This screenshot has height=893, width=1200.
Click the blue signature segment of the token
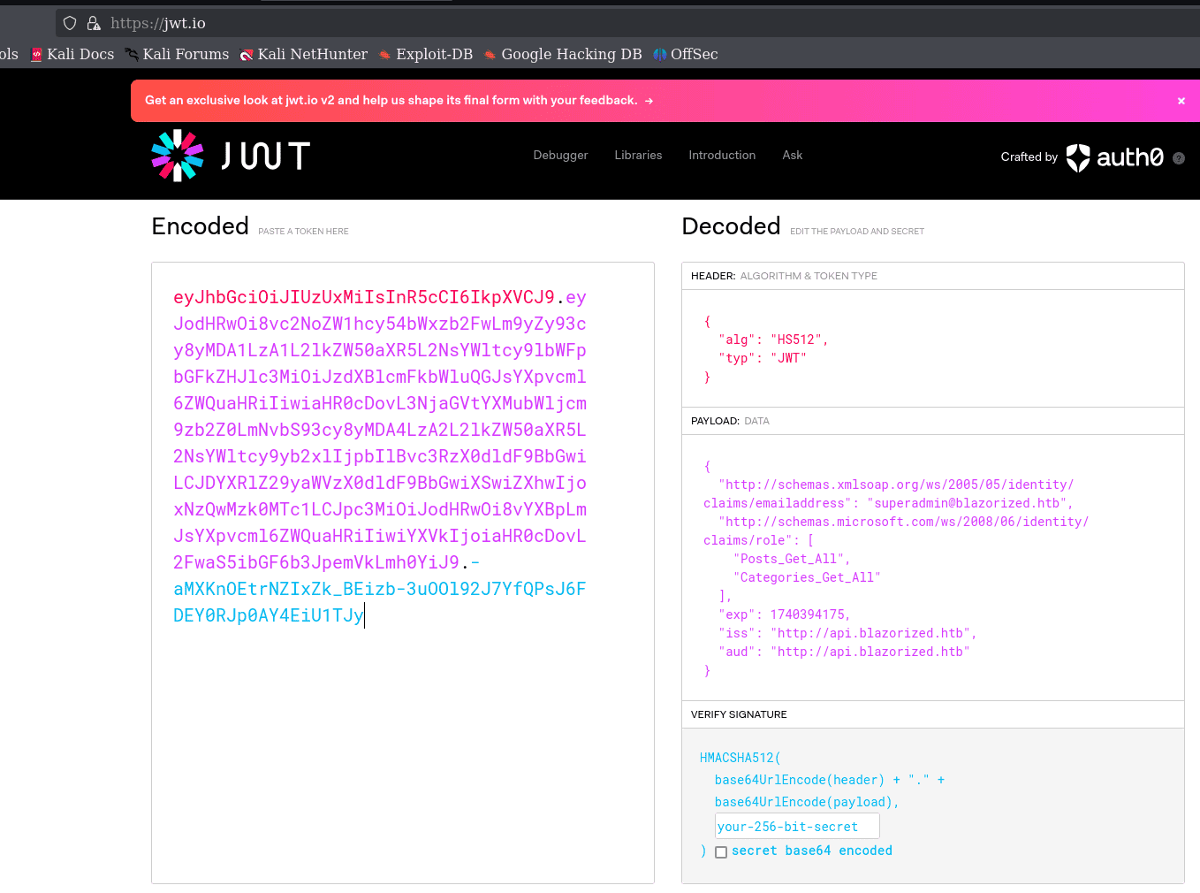(x=380, y=589)
